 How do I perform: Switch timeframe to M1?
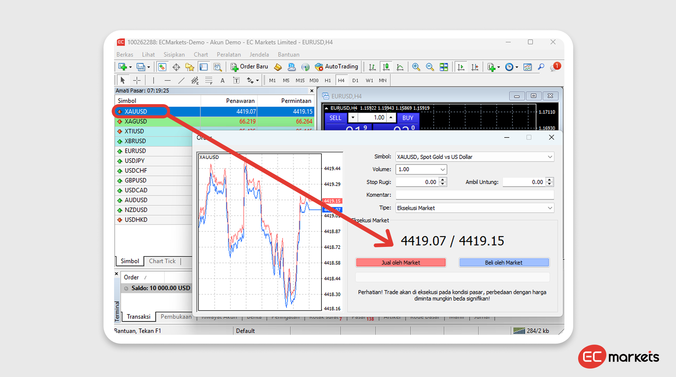[273, 81]
